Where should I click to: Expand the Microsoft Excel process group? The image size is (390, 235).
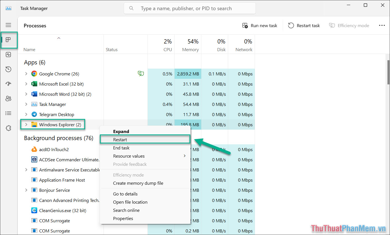(x=26, y=84)
